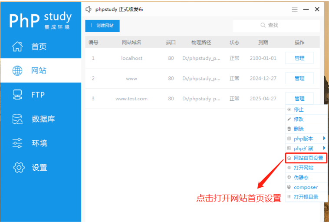Expand the php扩展 submenu arrow
Screen dimensions: 329x222
(324, 148)
